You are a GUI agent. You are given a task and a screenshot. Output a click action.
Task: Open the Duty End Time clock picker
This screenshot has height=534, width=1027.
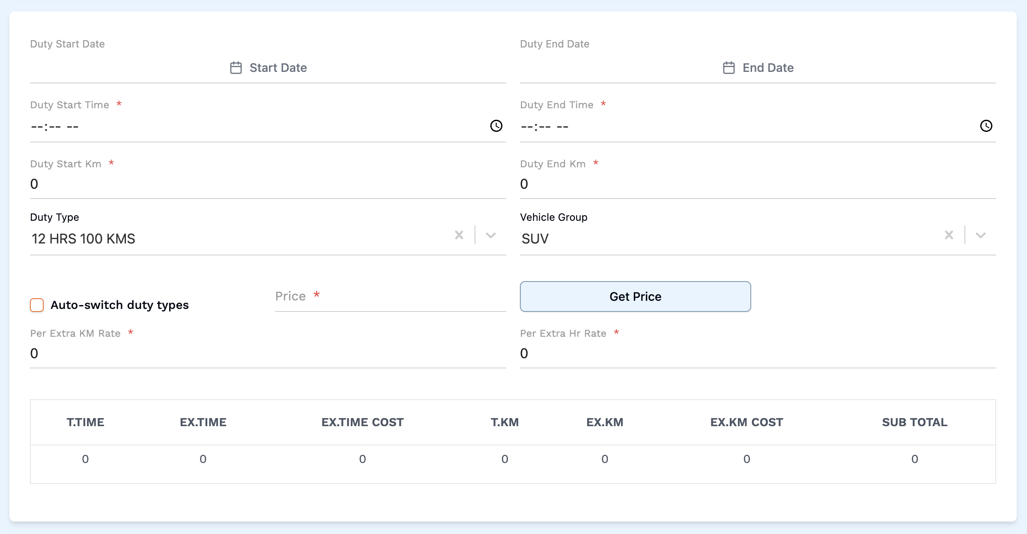[x=986, y=126]
